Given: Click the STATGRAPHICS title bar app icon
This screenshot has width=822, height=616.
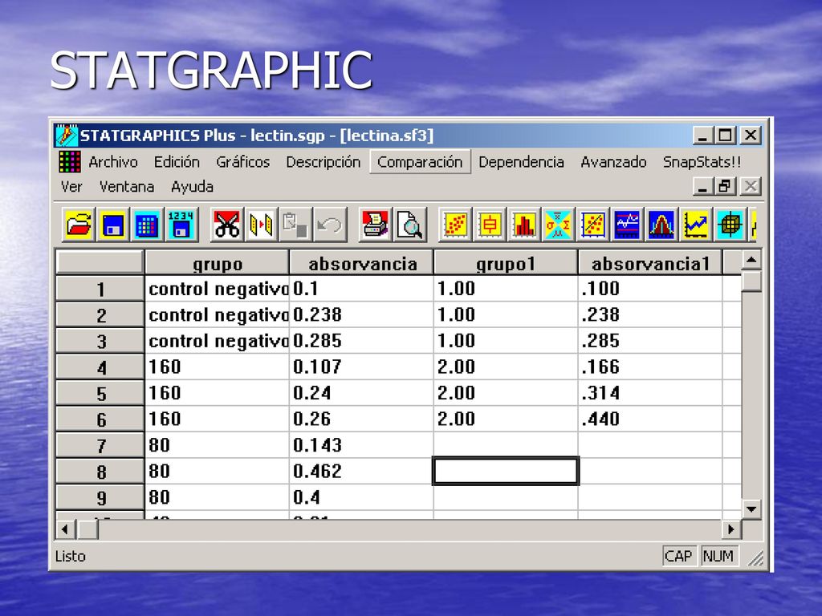Looking at the screenshot, I should tap(67, 136).
